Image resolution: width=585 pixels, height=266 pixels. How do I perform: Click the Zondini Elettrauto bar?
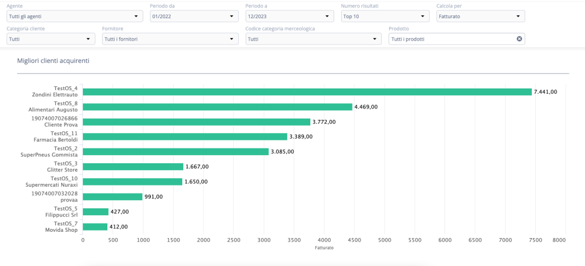pos(307,92)
